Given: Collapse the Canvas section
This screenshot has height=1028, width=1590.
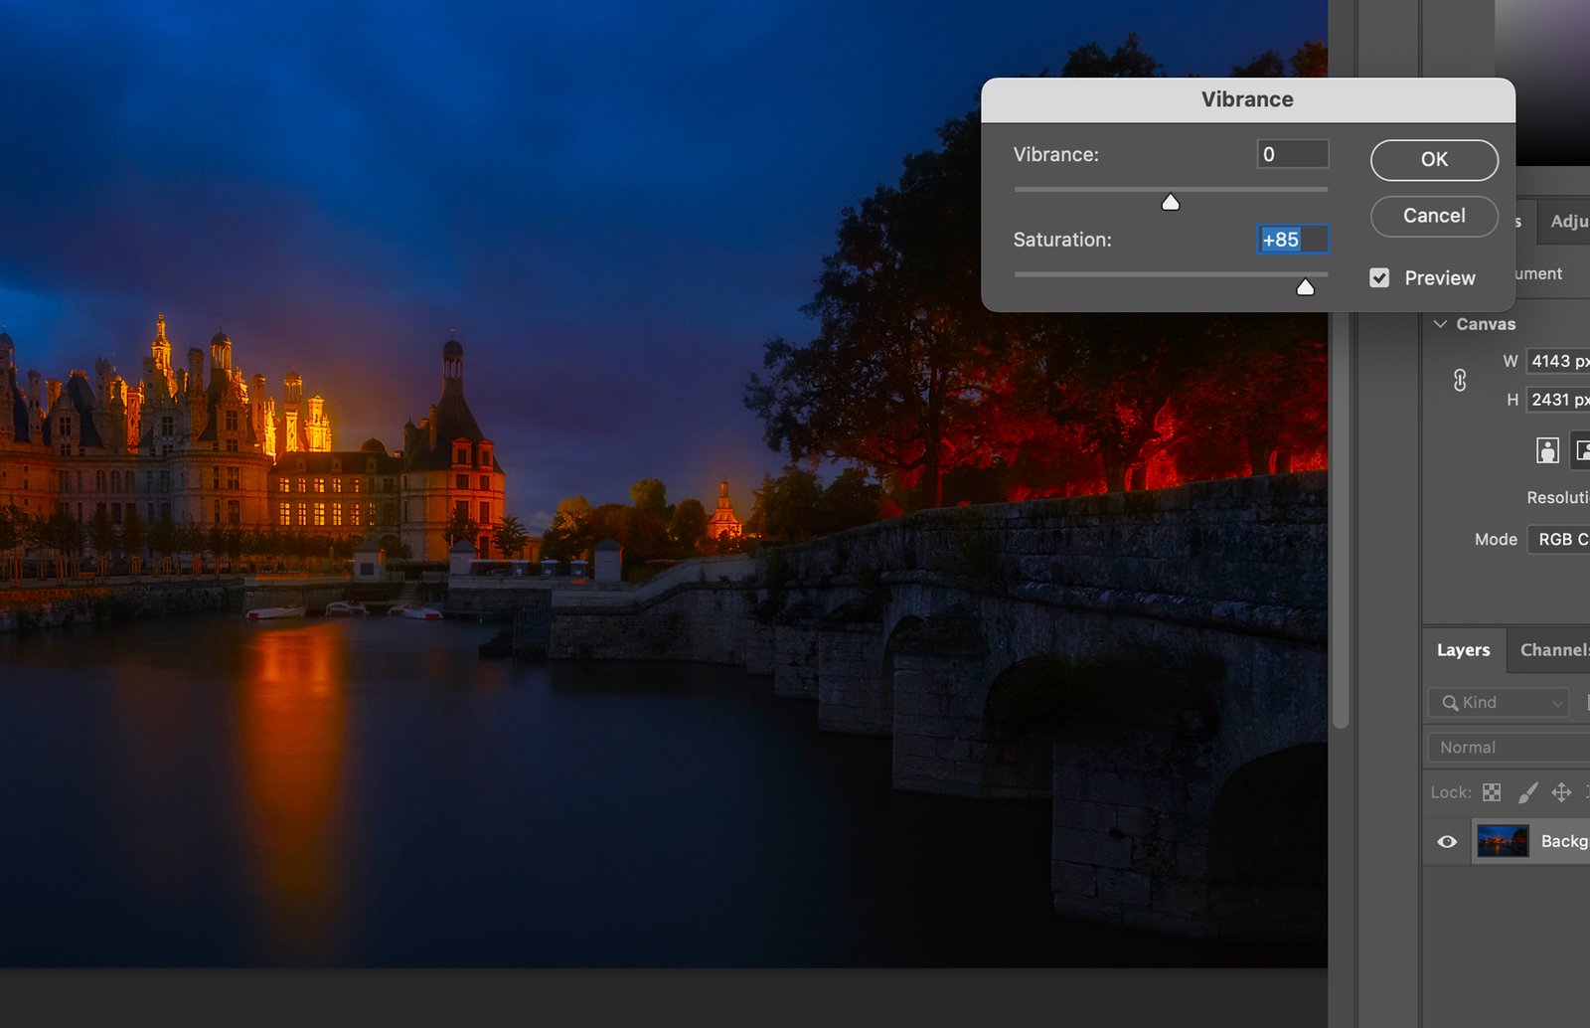Looking at the screenshot, I should coord(1440,324).
